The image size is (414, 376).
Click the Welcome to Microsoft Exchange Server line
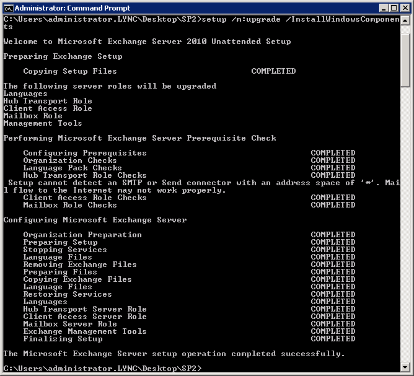click(x=147, y=42)
